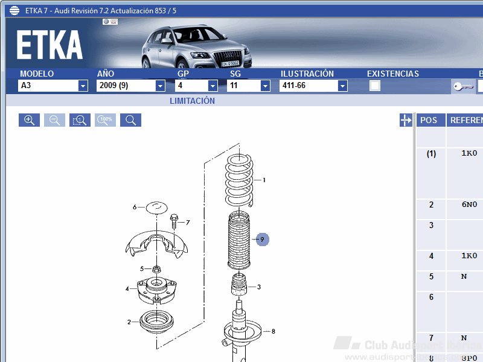483x362 pixels.
Task: Reset illustration zoom to 100%
Action: 105,120
